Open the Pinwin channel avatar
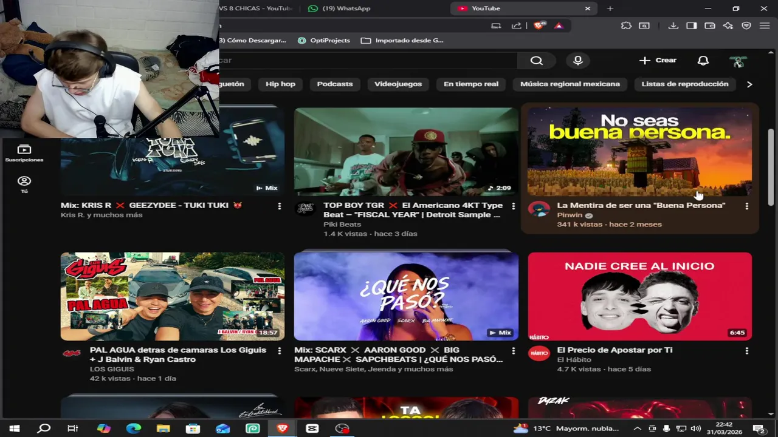This screenshot has width=778, height=437. (539, 209)
